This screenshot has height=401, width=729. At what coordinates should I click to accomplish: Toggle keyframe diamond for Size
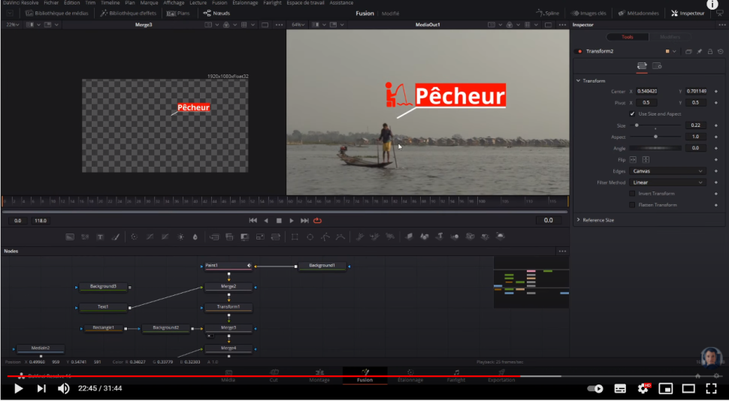(x=716, y=125)
